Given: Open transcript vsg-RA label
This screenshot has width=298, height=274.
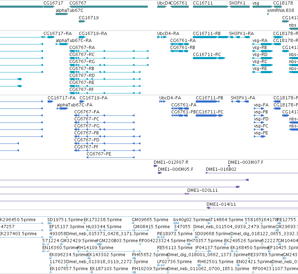Looking at the screenshot, I should [x=260, y=41].
